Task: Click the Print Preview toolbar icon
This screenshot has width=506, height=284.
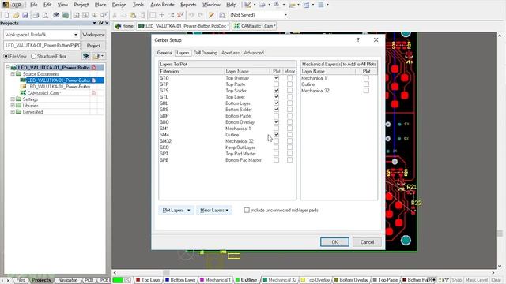Action: click(x=45, y=15)
